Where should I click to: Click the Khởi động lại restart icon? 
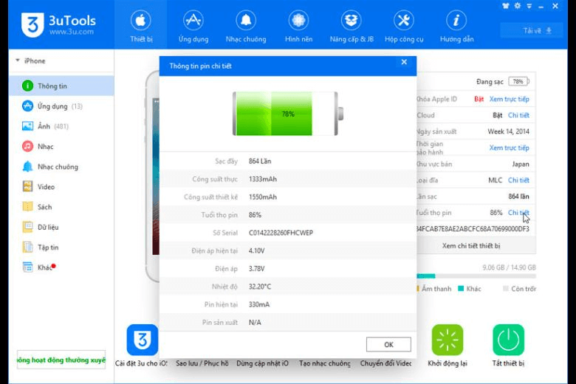click(x=447, y=340)
